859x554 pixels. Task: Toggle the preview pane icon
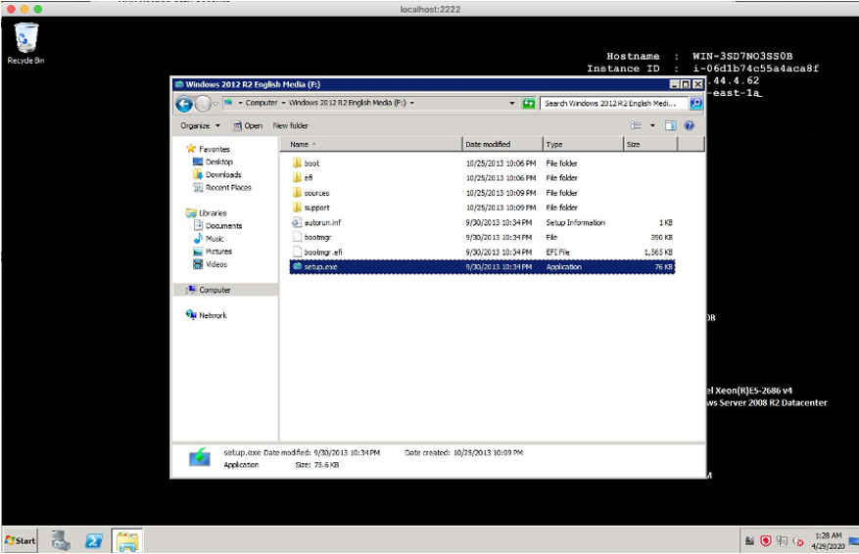tap(670, 126)
